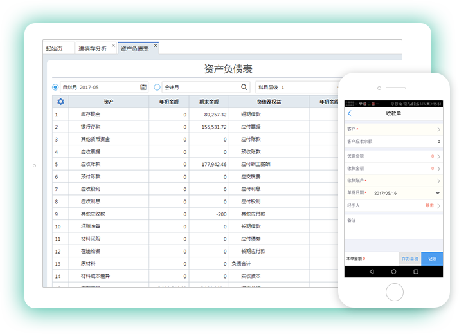The width and height of the screenshot is (459, 334).
Task: Tap the back arrow on 收款单
Action: pos(350,113)
